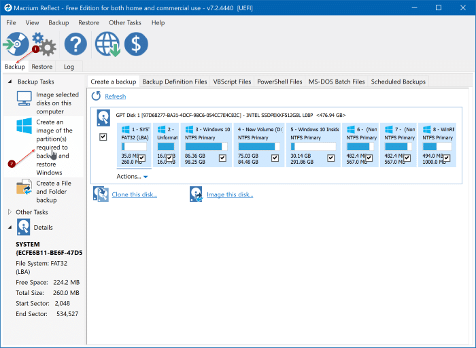Select the Backup tab below toolbar
The image size is (476, 348).
(15, 67)
